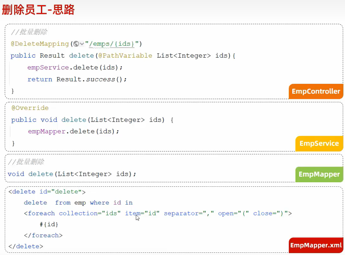
Task: Click the @PathVariable annotation
Action: (125, 56)
